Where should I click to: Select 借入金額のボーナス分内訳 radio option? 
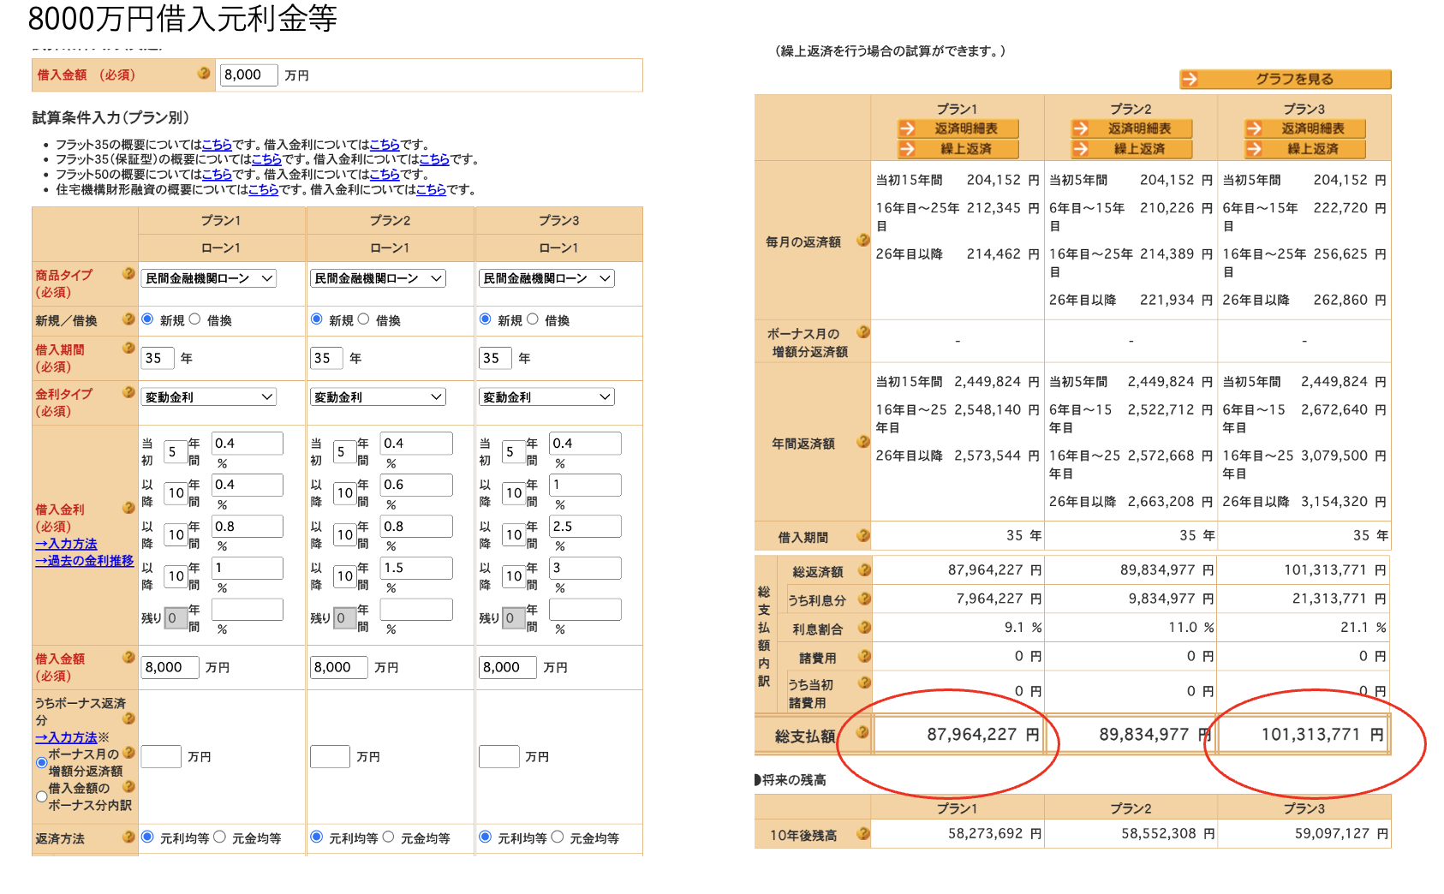point(41,796)
